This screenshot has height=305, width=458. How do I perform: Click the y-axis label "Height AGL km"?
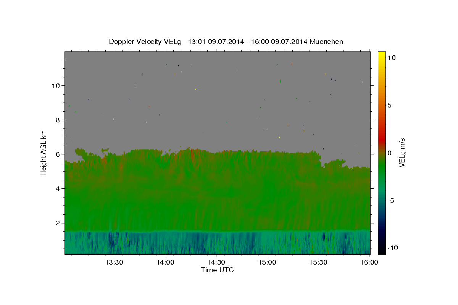pos(44,152)
